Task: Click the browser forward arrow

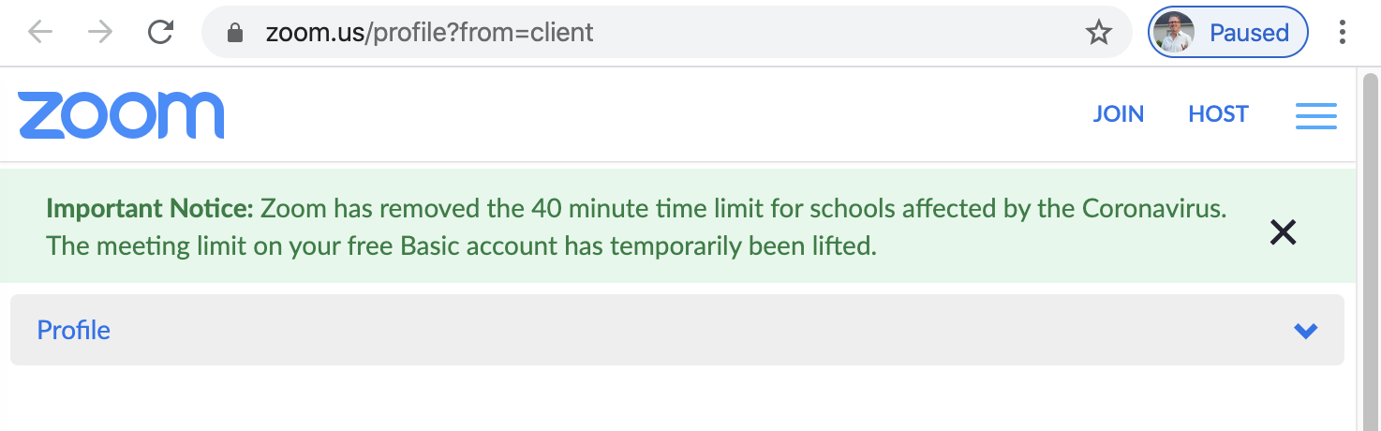Action: pos(100,33)
